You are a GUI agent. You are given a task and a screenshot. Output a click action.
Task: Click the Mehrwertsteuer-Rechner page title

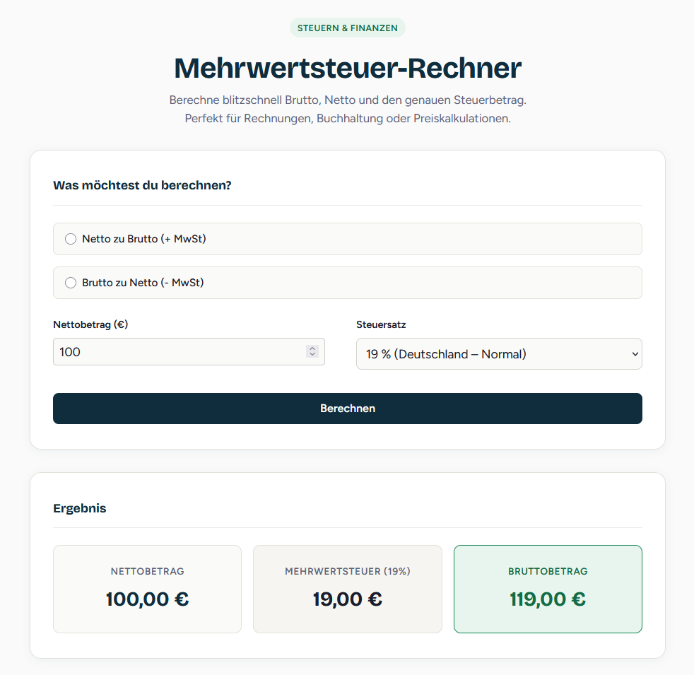347,68
